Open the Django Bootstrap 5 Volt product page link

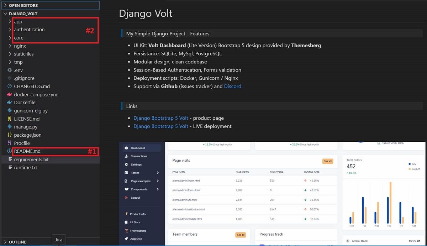161,118
